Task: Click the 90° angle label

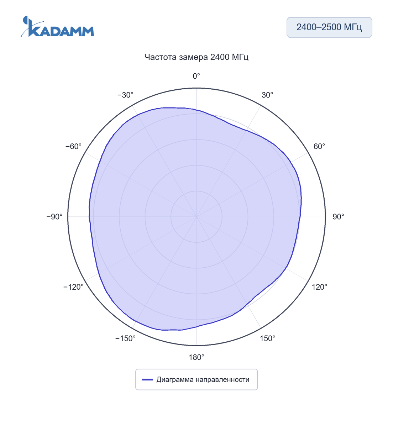Action: 338,217
